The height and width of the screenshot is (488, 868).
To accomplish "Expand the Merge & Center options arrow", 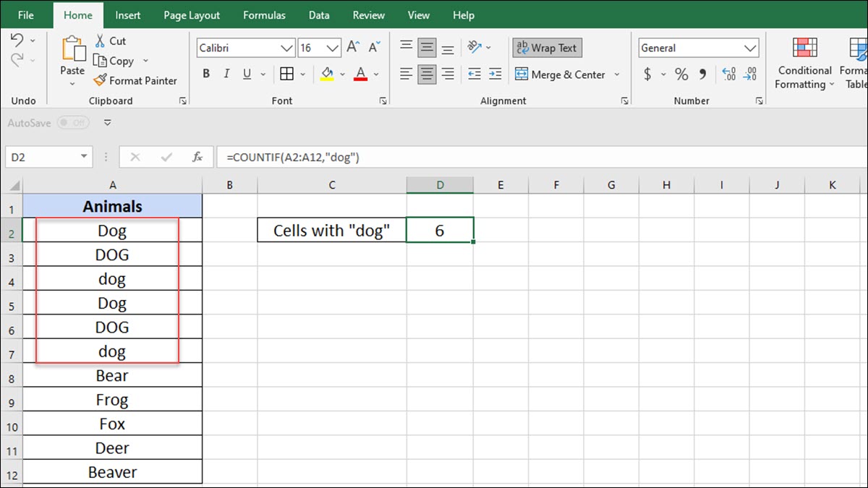I will coord(617,74).
